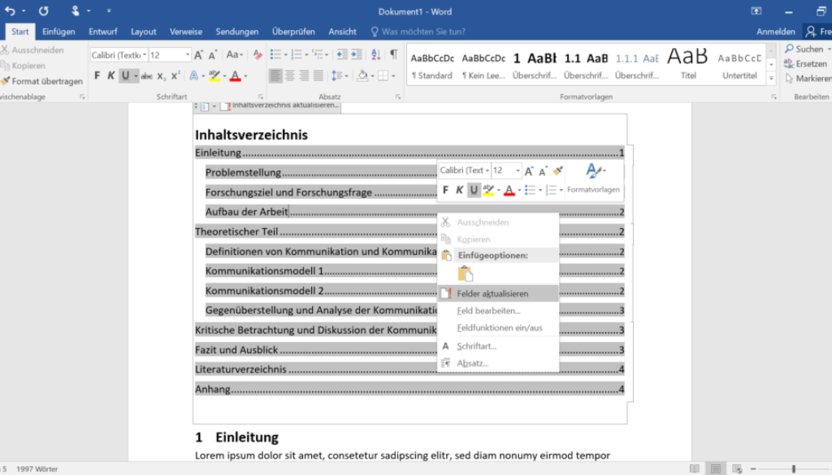832x475 pixels.
Task: Bullet list in mini toolbar
Action: [x=530, y=190]
